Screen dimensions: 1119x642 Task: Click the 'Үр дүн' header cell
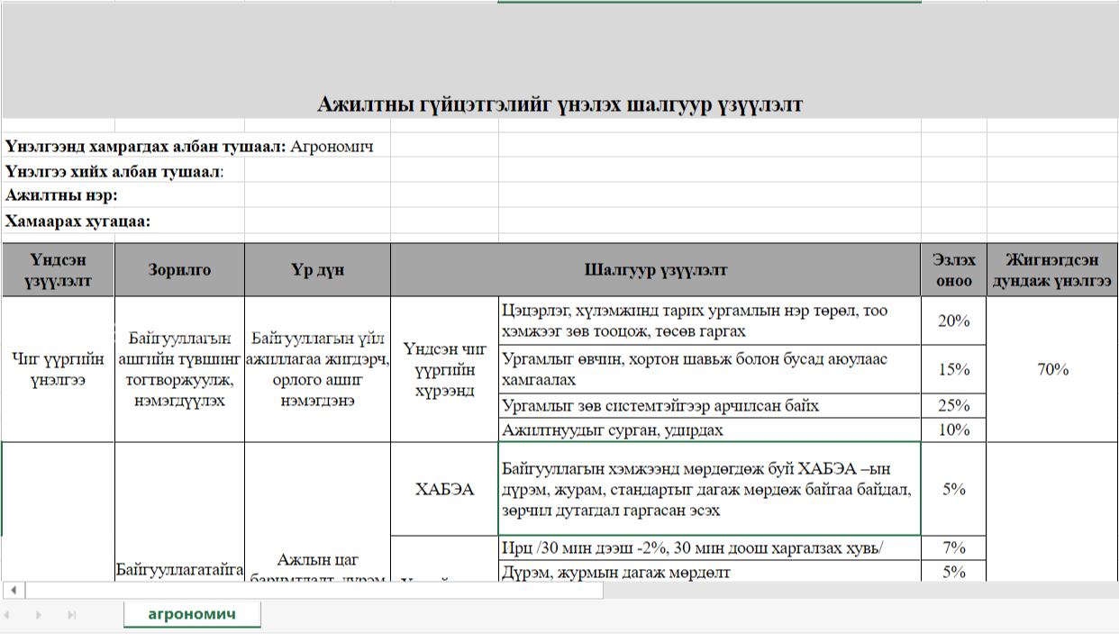317,269
